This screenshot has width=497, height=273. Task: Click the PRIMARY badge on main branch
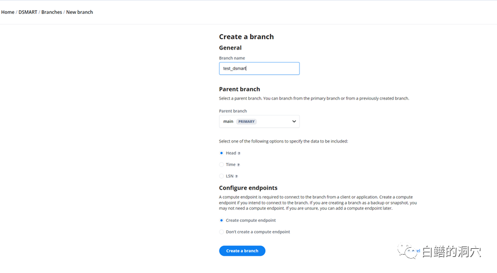[x=246, y=122]
